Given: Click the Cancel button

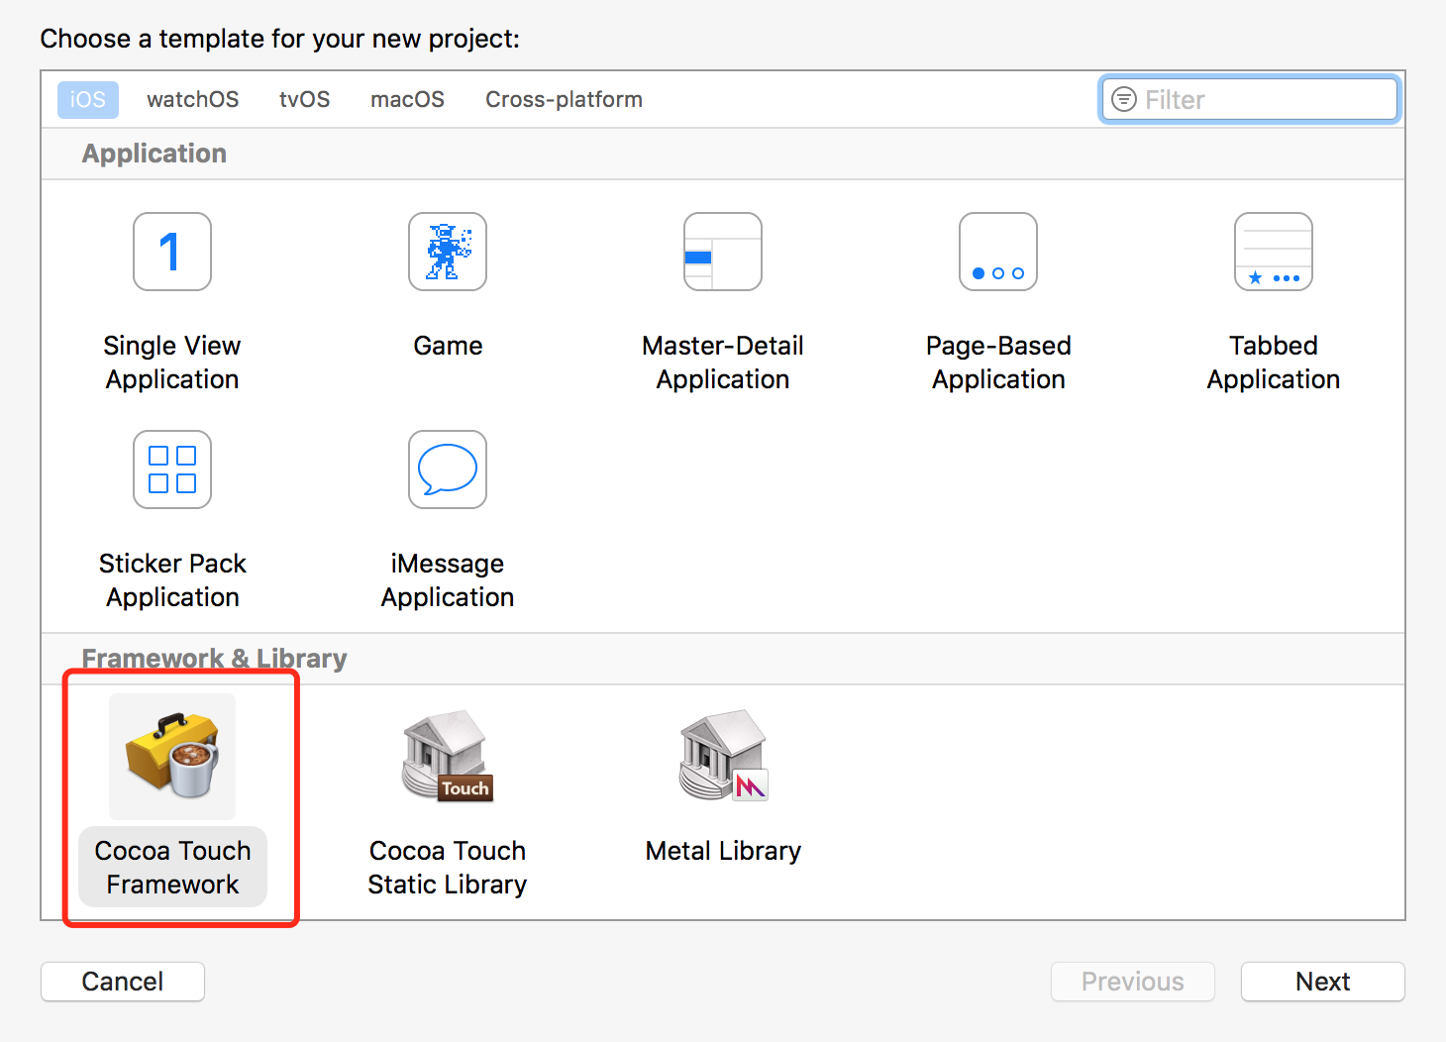Looking at the screenshot, I should click(123, 982).
